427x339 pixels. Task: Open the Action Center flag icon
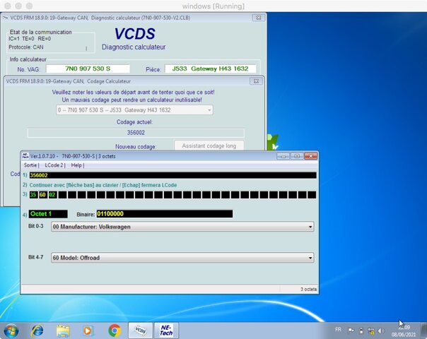351,331
